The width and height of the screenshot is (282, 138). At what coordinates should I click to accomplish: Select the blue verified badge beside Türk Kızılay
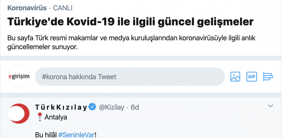[x=93, y=107]
